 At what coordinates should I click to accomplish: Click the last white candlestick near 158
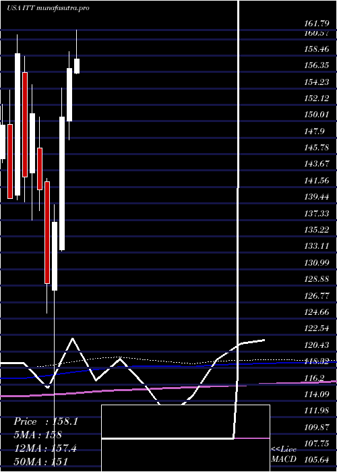point(77,66)
